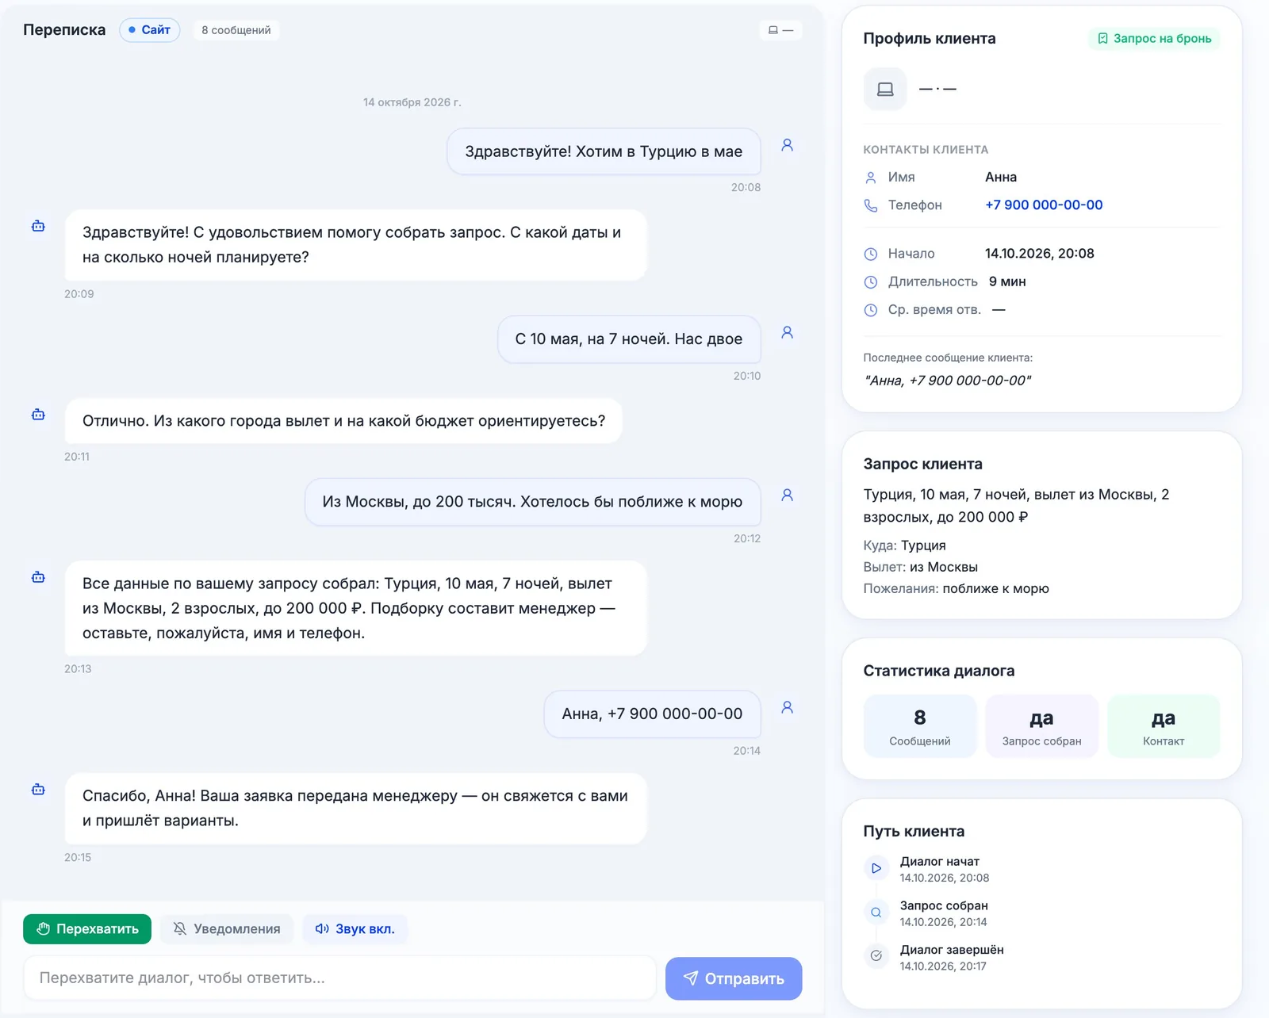Click the Запрос на бронь badge

[x=1155, y=38]
